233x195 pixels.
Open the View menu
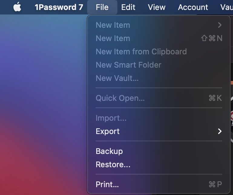click(x=157, y=7)
